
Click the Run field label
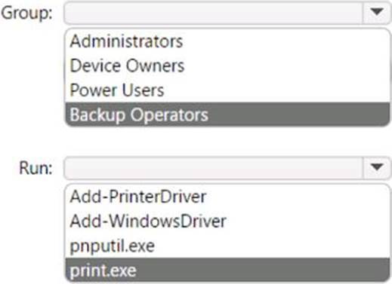(x=35, y=168)
